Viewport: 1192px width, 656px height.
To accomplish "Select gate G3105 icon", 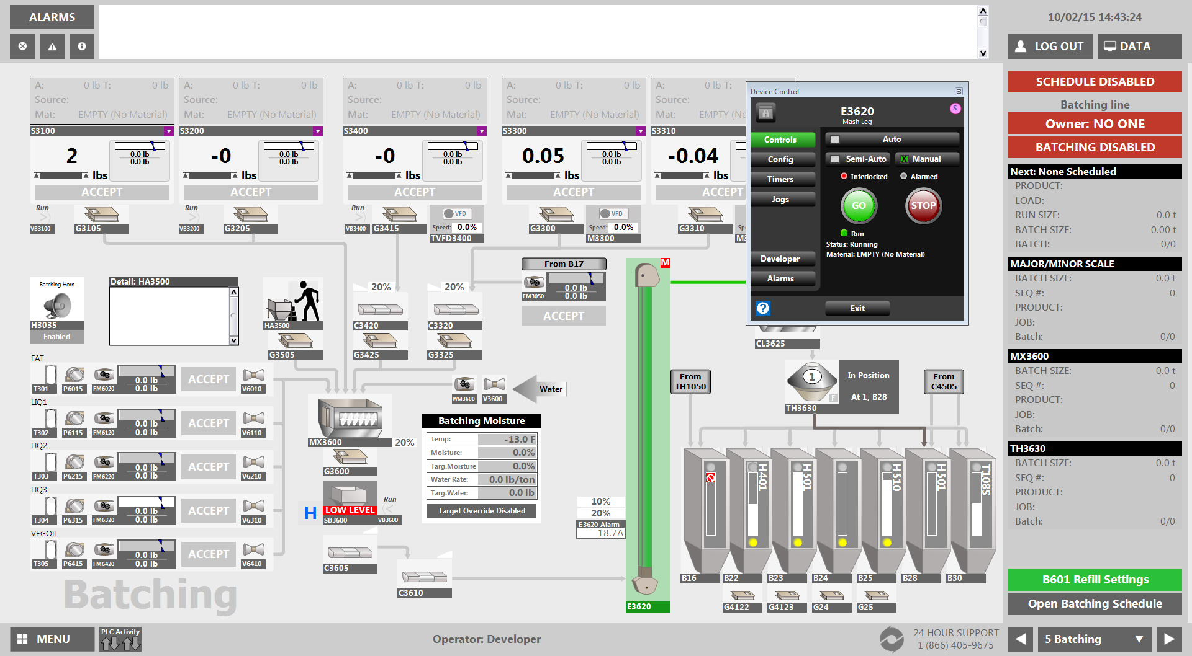I will tap(102, 215).
